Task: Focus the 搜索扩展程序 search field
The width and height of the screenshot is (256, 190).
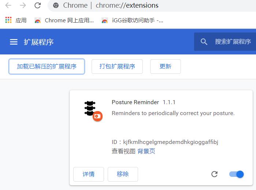Action: 225,42
